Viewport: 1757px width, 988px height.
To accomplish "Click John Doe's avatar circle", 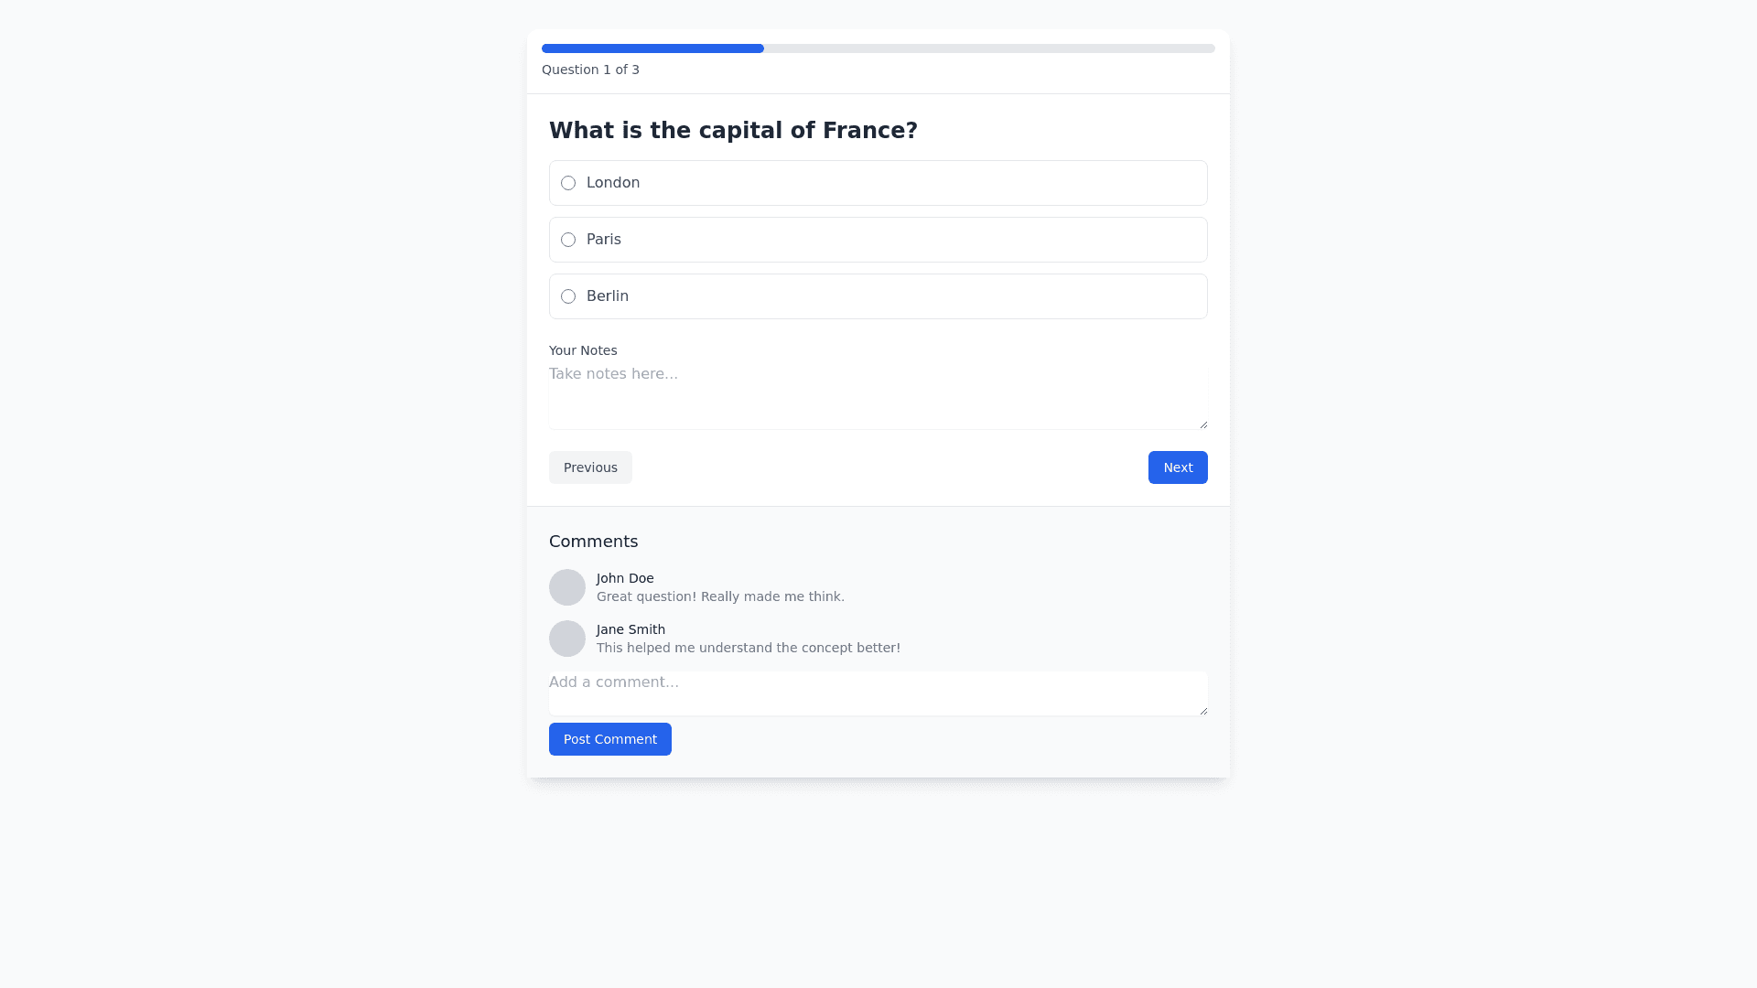I will point(567,587).
